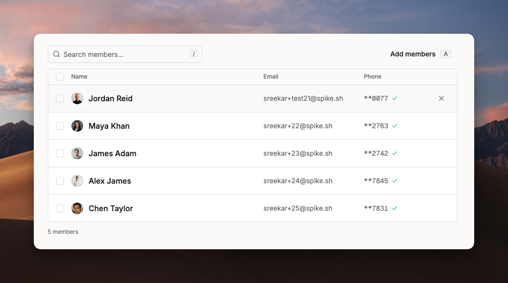Click Chen Taylor's avatar
Image resolution: width=508 pixels, height=283 pixels.
click(x=77, y=208)
